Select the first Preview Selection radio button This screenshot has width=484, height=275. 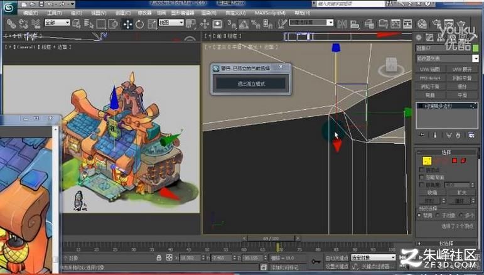tap(419, 215)
